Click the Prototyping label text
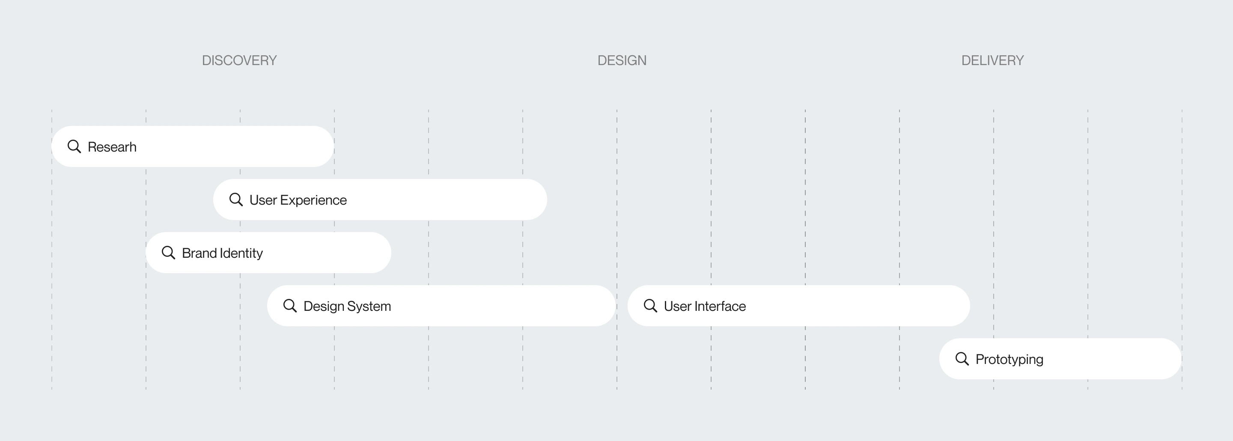 (1010, 360)
